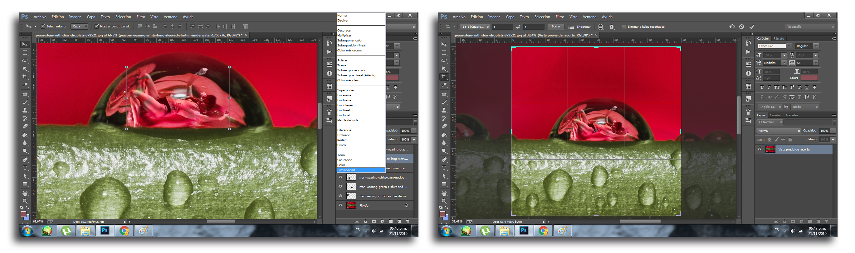Apply faux bold in the Character panel

pyautogui.click(x=761, y=88)
